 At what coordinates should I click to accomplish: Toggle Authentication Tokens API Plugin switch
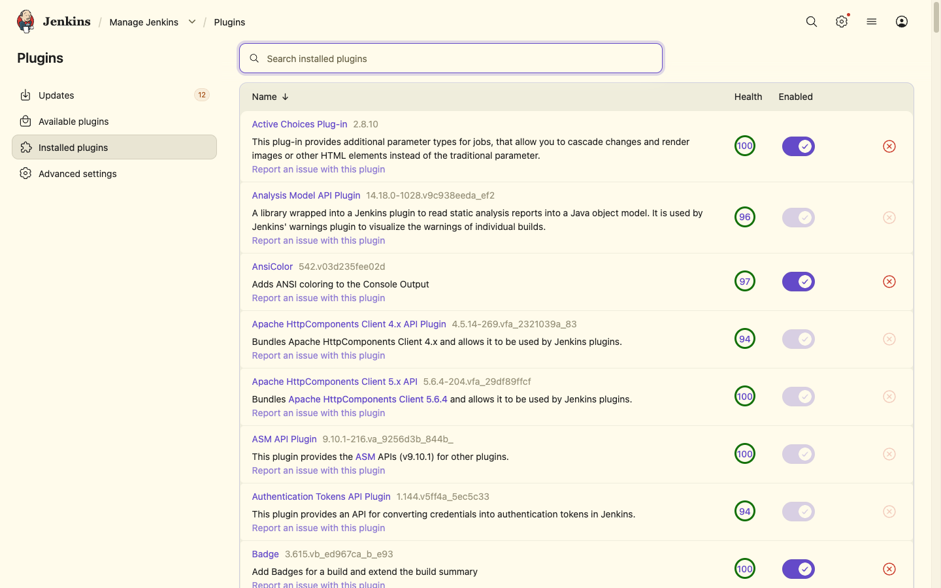pos(799,512)
